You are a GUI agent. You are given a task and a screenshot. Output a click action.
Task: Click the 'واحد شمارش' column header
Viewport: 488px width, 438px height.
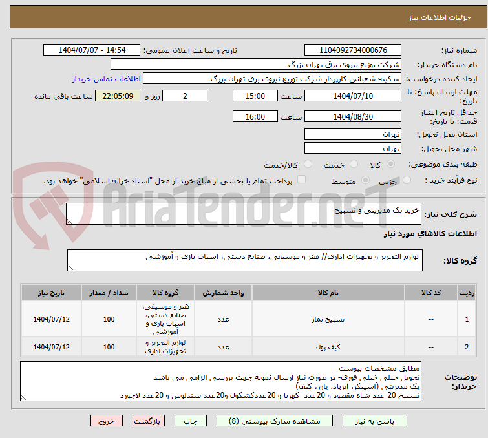click(223, 293)
